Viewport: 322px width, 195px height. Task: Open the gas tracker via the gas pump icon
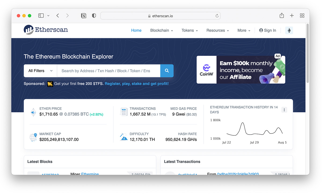coord(289,30)
